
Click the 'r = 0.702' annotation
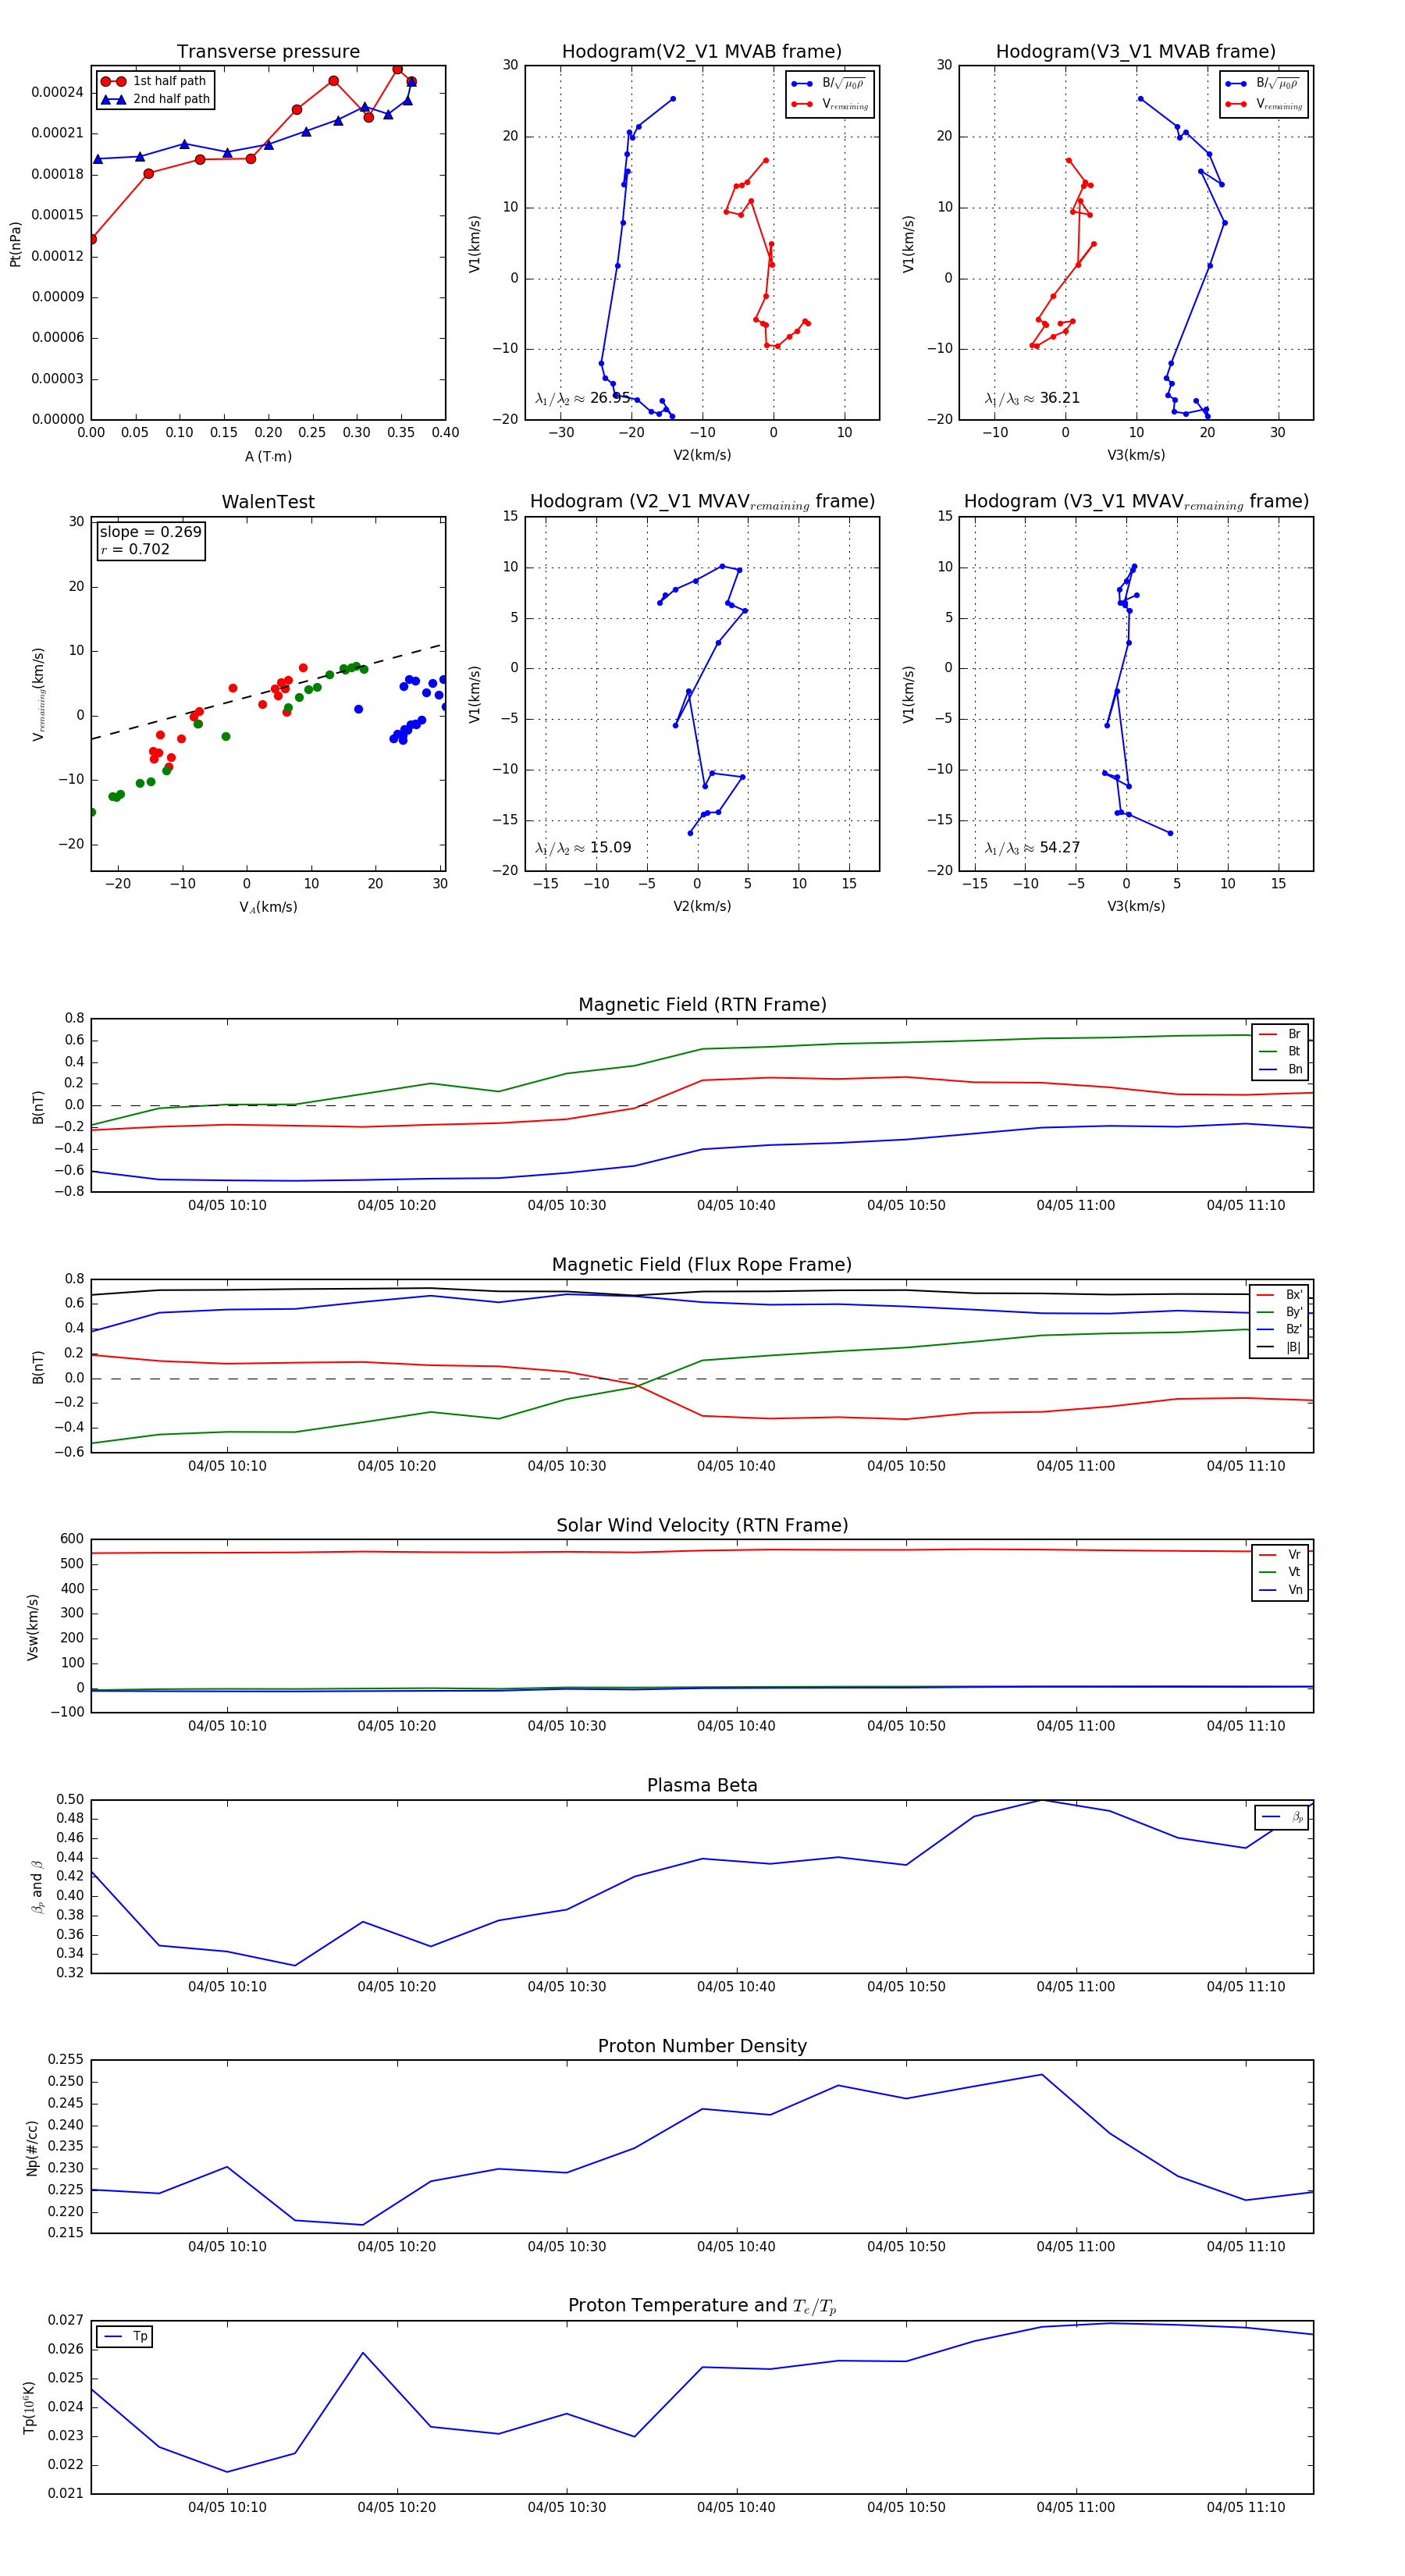click(135, 549)
